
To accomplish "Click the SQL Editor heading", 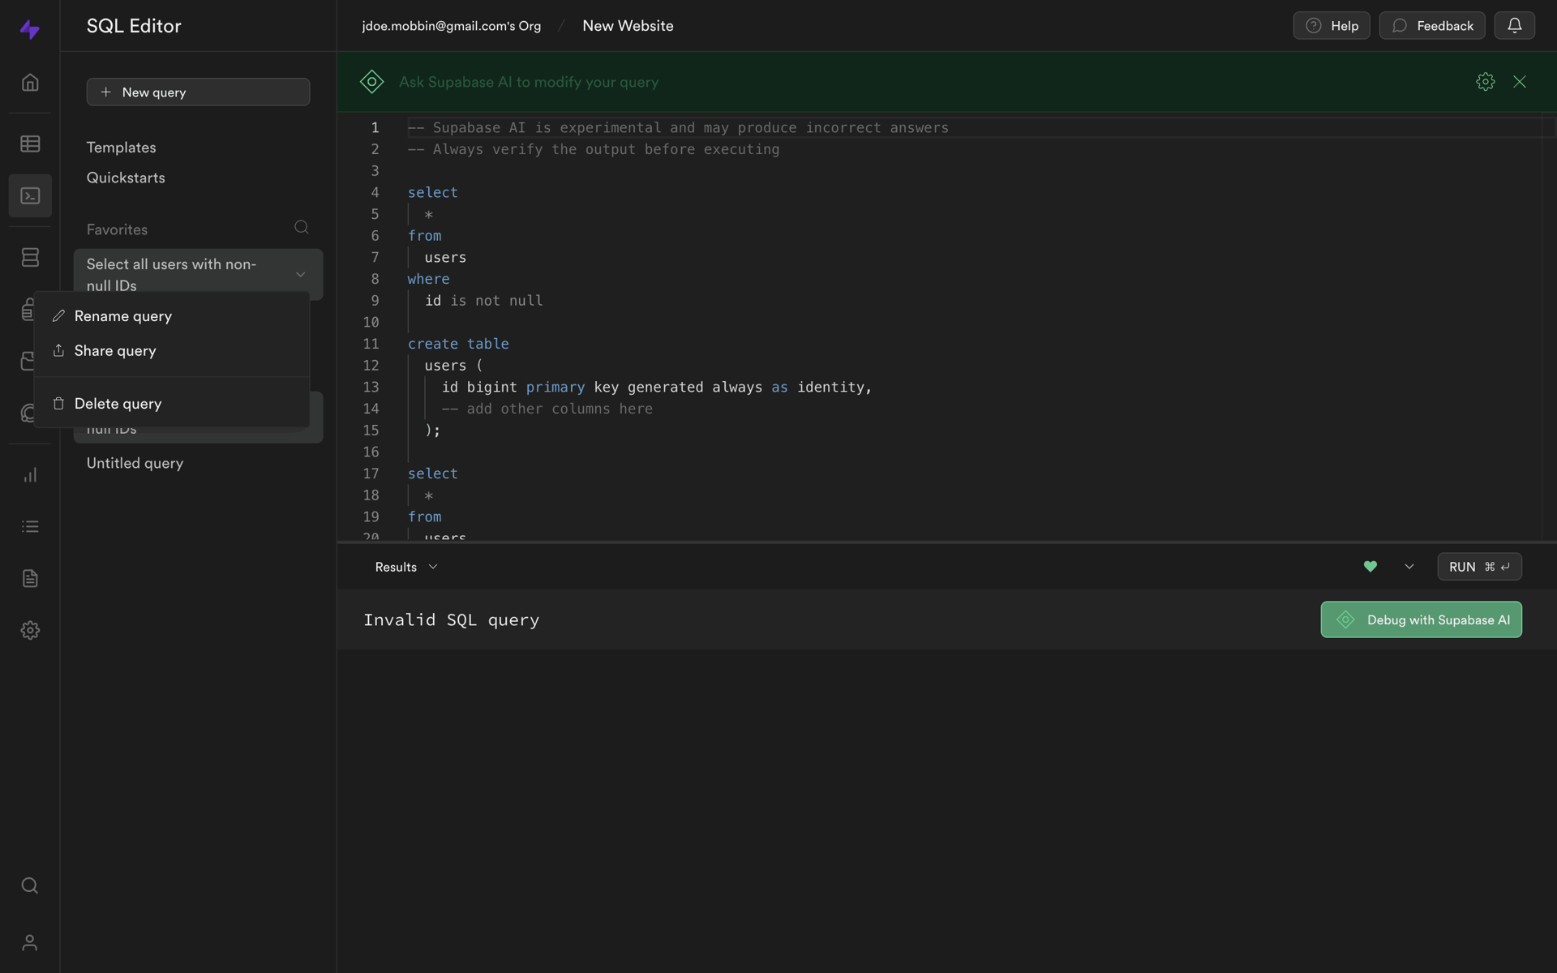I will point(134,26).
